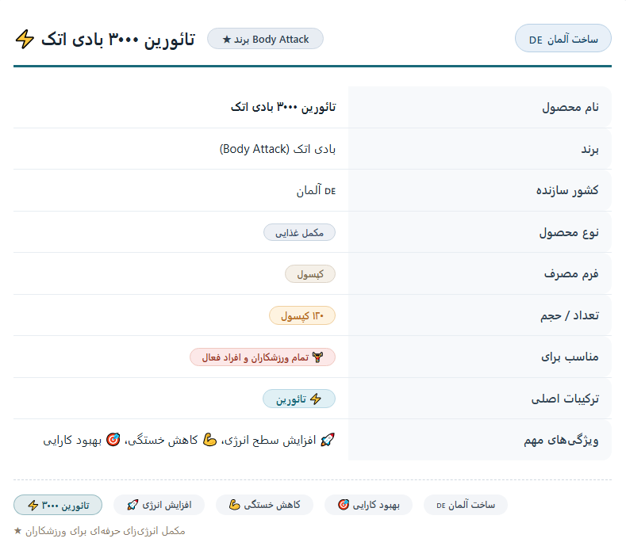Viewport: 626px width, 546px height.
Task: Click the bold product name value in the table
Action: 283,107
